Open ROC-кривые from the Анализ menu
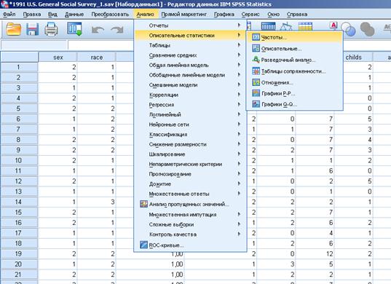The height and width of the screenshot is (284, 391). point(190,245)
